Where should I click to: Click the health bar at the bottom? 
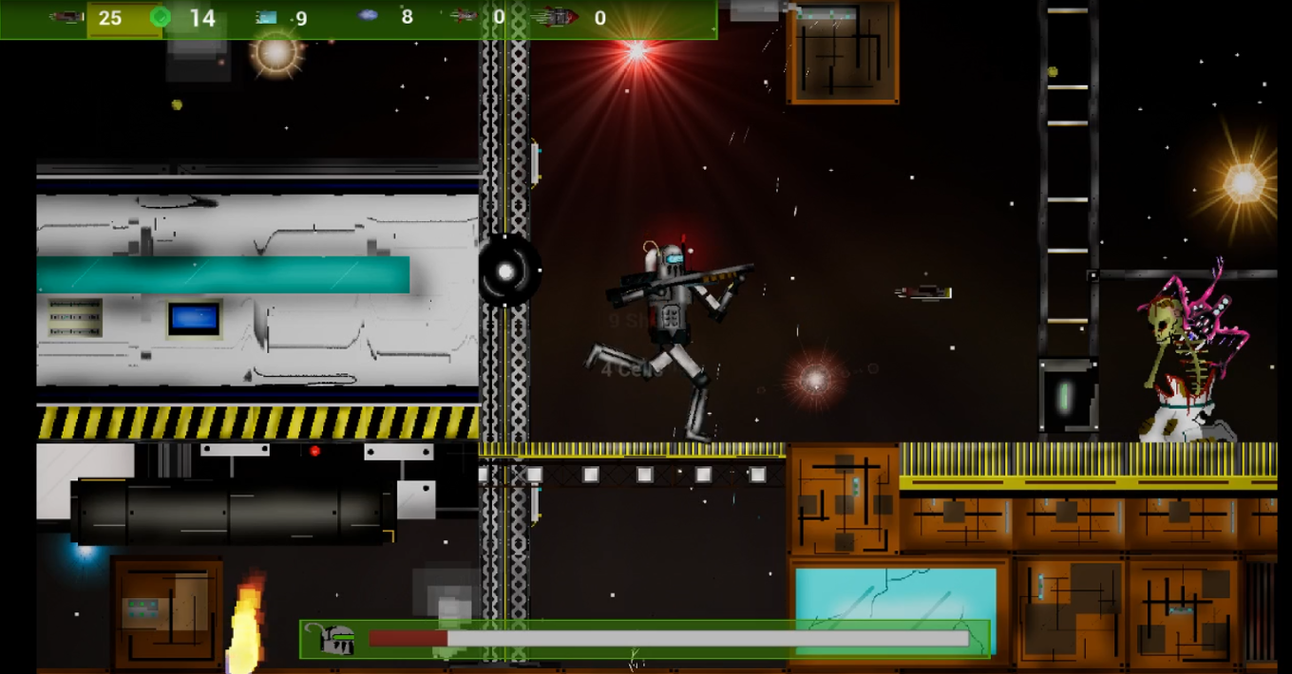[668, 640]
